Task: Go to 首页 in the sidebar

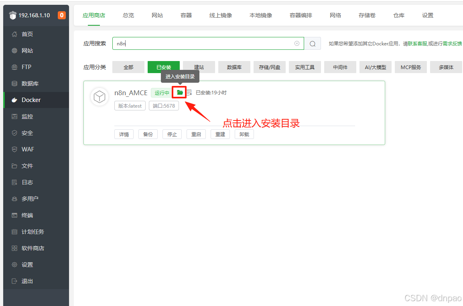Action: tap(36, 34)
